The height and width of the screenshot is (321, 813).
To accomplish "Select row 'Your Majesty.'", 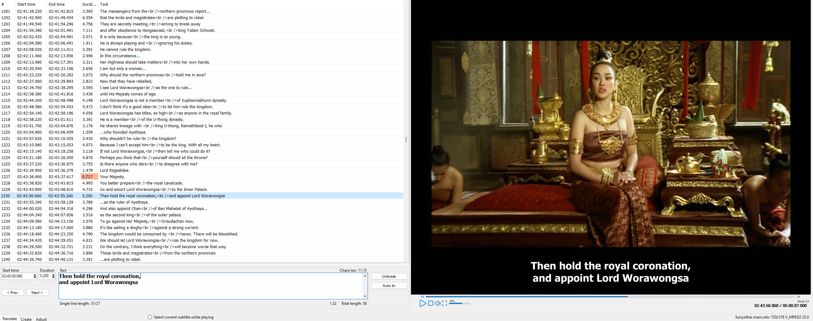I will click(202, 177).
